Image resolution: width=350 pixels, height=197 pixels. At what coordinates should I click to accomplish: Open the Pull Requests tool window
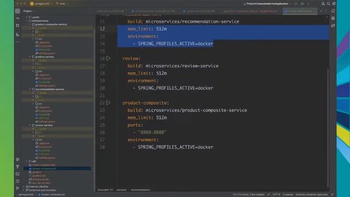point(17,26)
